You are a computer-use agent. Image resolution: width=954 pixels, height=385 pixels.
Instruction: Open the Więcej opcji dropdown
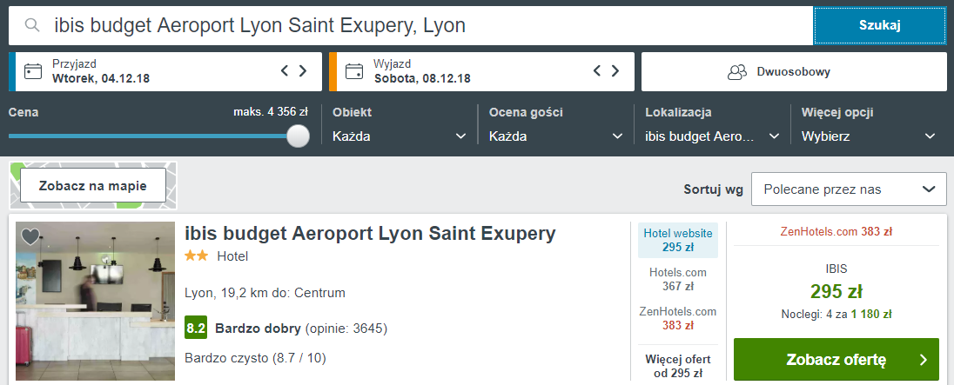[869, 136]
